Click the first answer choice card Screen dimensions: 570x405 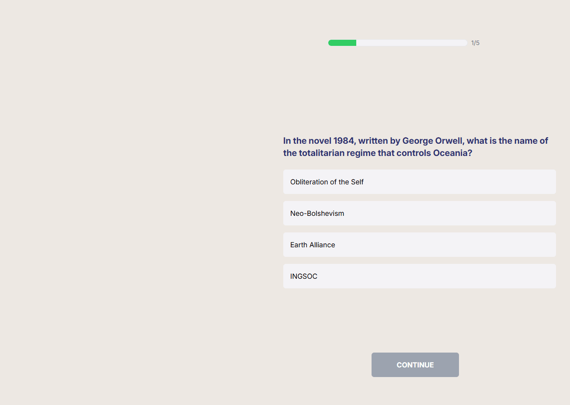click(x=419, y=182)
